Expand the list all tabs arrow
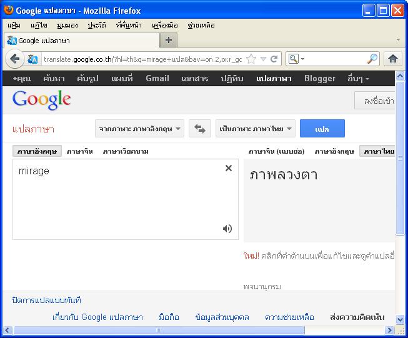The image size is (408, 338). click(398, 40)
